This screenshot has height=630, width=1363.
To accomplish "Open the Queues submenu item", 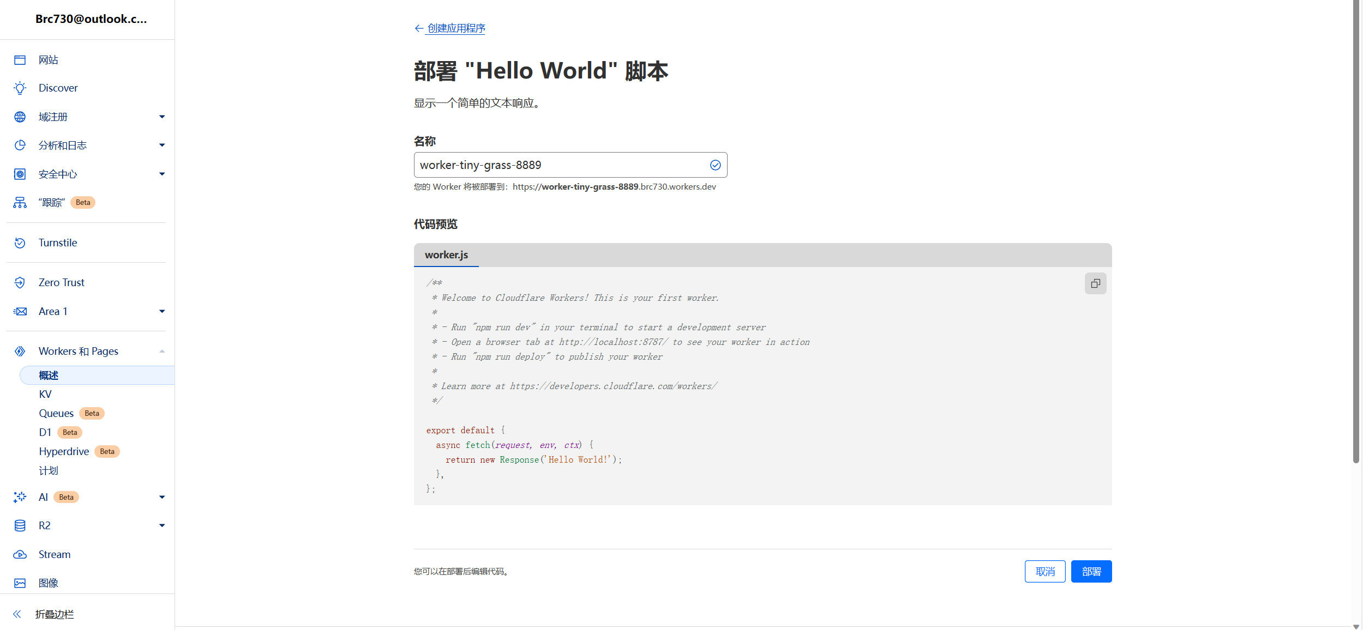I will [x=56, y=414].
